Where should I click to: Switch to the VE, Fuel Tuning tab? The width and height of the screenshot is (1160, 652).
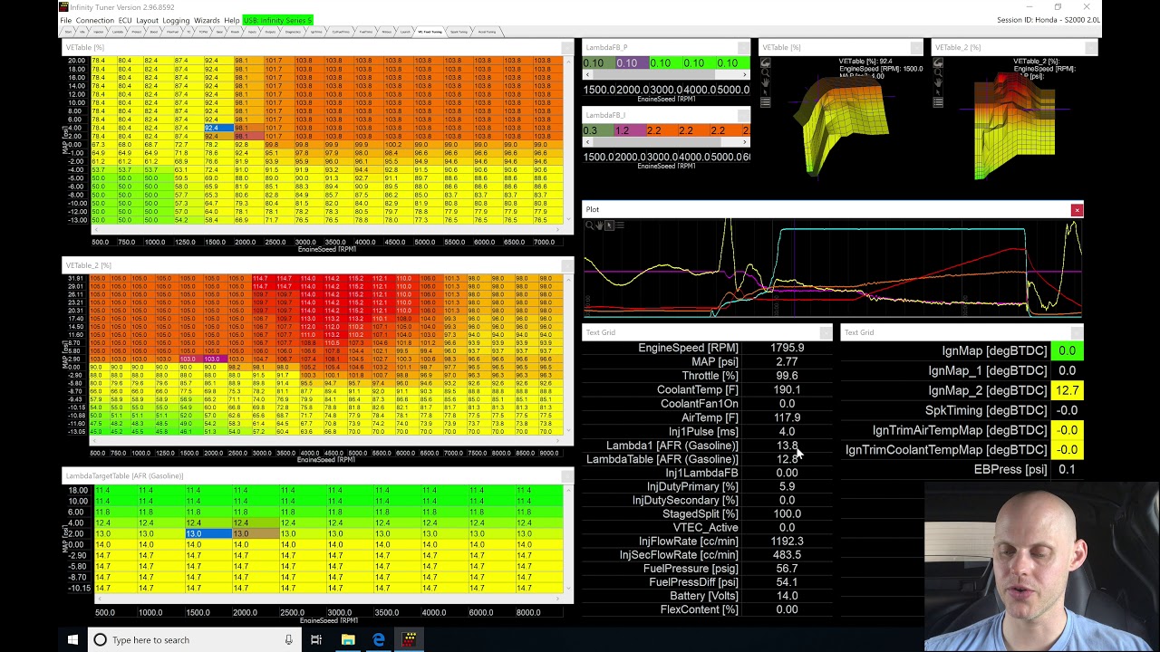(430, 32)
